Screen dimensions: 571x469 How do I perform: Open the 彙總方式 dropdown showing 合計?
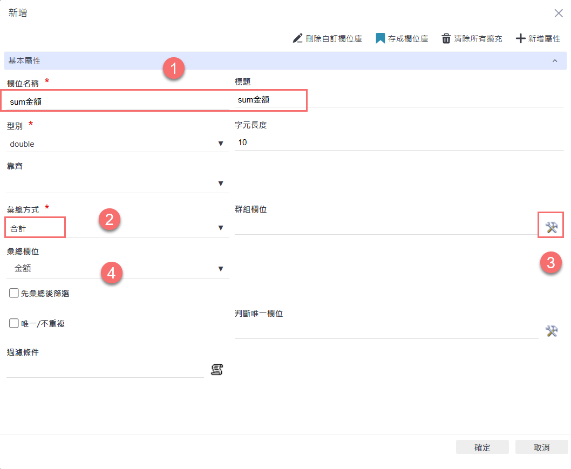point(117,228)
